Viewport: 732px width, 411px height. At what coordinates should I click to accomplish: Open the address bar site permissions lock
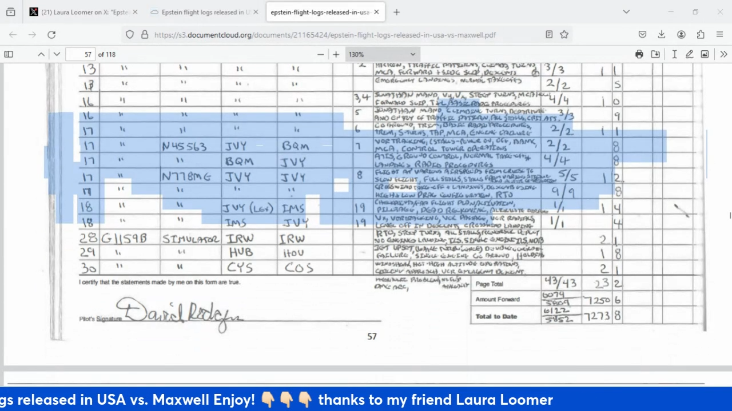[146, 35]
